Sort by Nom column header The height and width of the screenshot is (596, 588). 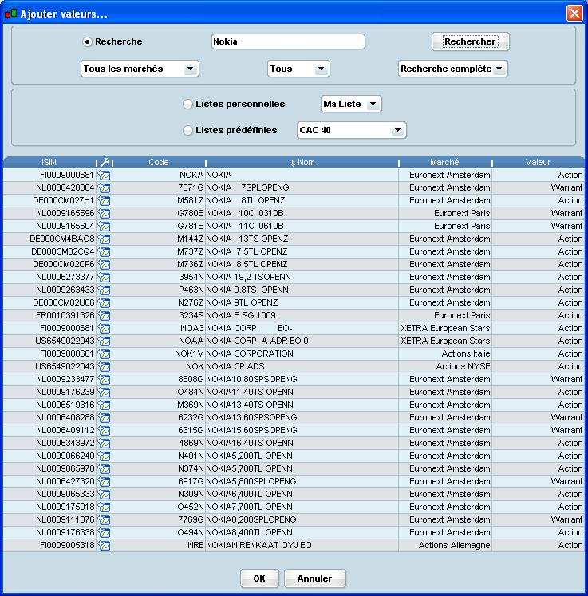coord(302,162)
